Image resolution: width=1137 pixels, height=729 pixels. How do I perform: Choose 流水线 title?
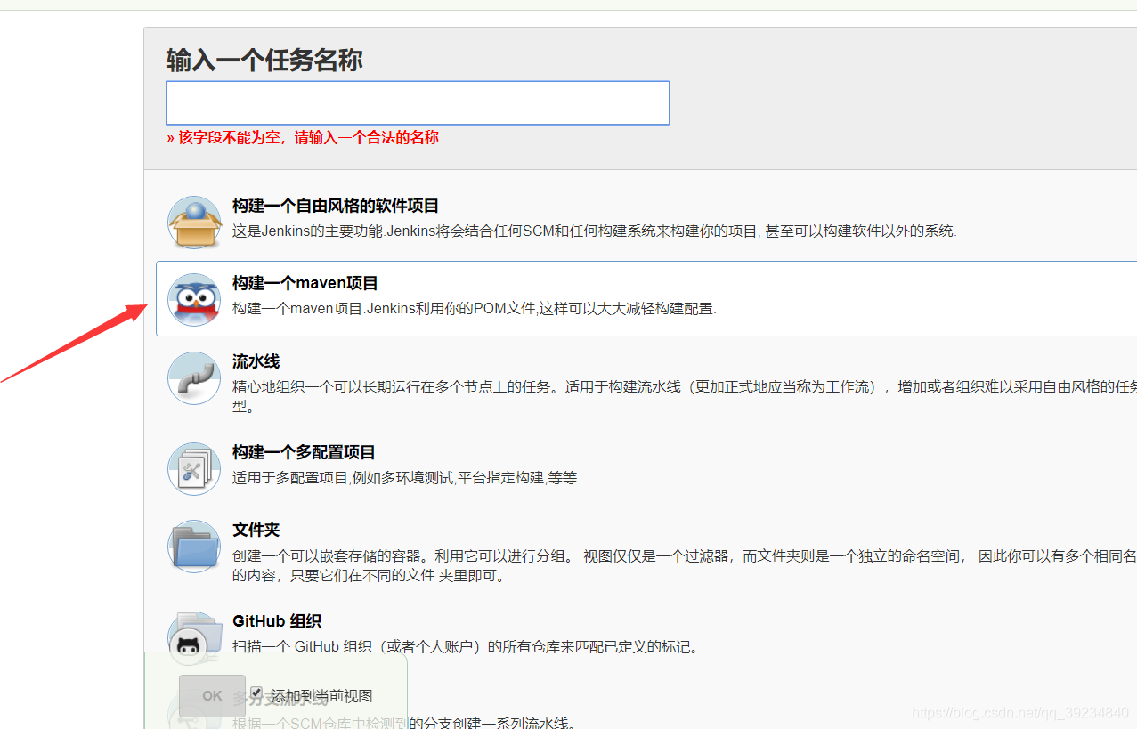coord(256,361)
